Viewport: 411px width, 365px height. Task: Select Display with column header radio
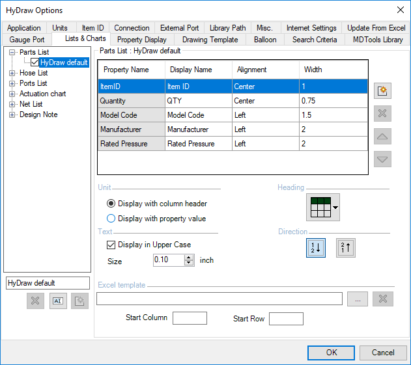[111, 204]
